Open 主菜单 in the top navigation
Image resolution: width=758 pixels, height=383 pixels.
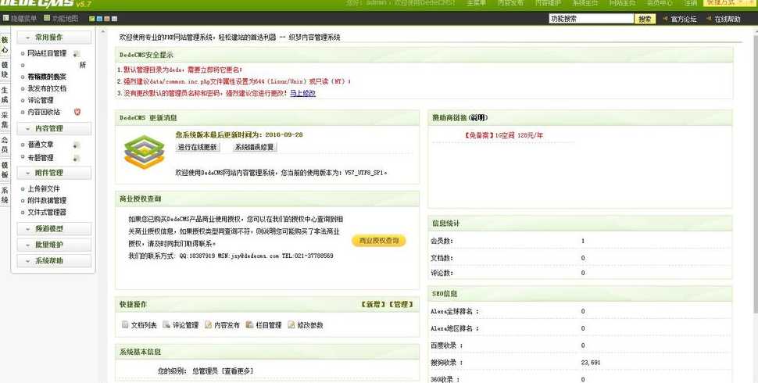476,3
